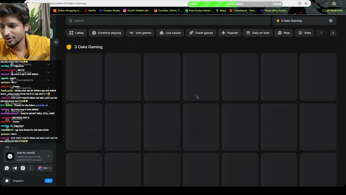The image size is (346, 195).
Task: Open RAJAT PAWAR Instagram bookmark
Action: pos(137,11)
